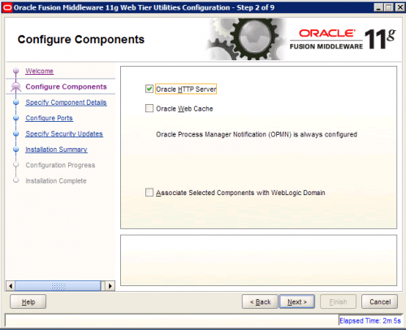Click the Back button
This screenshot has width=406, height=330.
point(260,302)
